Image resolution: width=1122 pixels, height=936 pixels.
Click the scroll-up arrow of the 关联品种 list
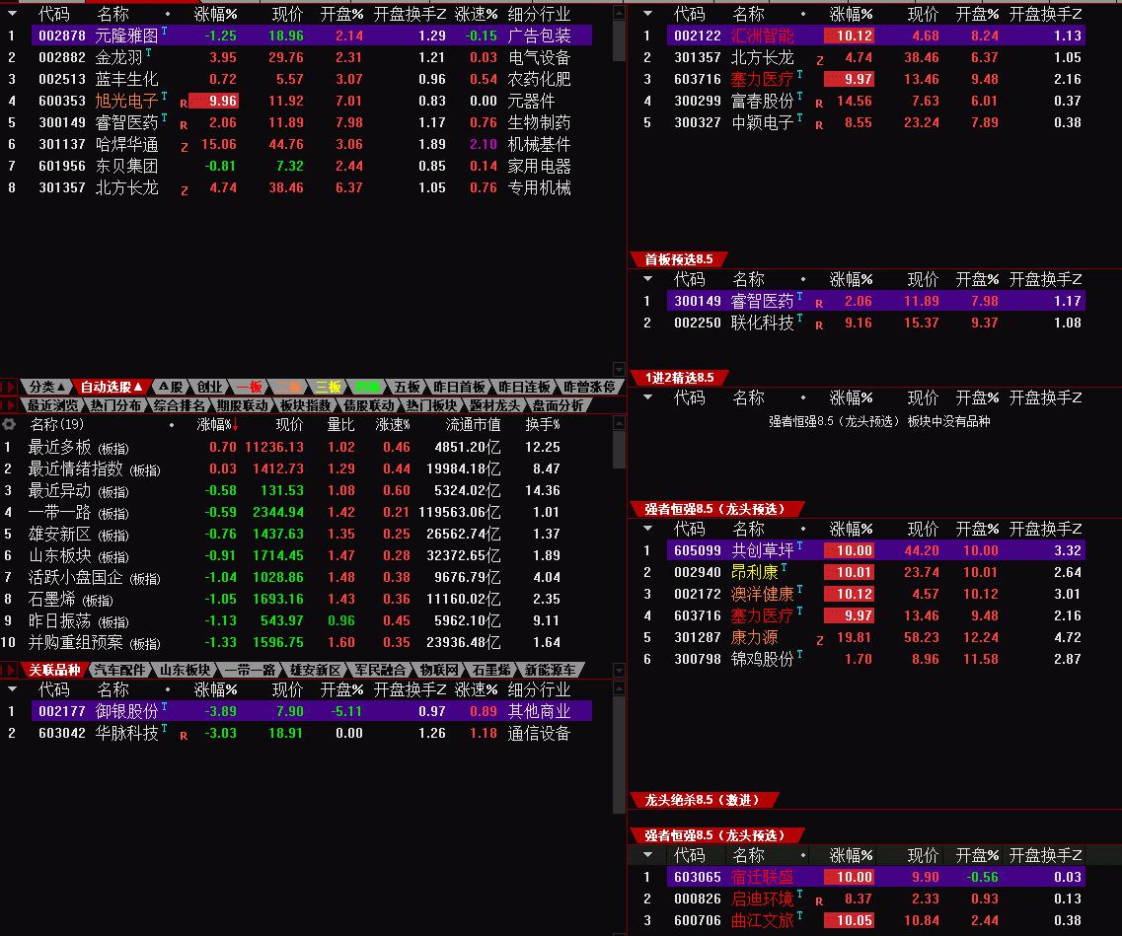pos(619,688)
